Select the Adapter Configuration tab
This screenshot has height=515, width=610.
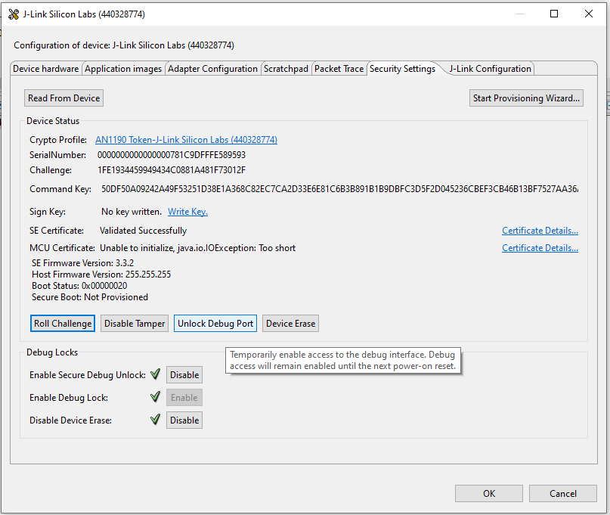coord(212,69)
